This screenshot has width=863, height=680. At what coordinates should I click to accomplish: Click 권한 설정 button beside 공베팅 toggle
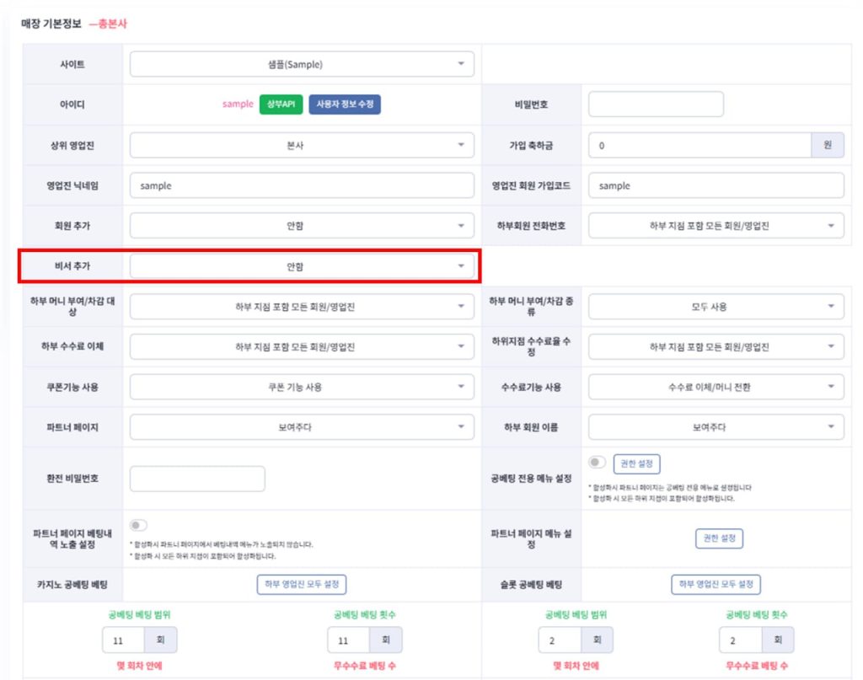(x=636, y=463)
